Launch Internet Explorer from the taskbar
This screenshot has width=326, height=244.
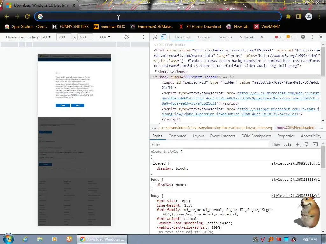[25, 239]
